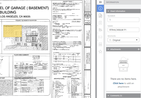Viewport: 141px width, 98px height.
Task: Open the lined list sidebar icon
Action: click(x=100, y=23)
